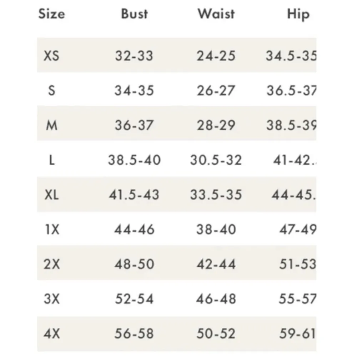
Task: Select the L size row label
Action: click(52, 160)
